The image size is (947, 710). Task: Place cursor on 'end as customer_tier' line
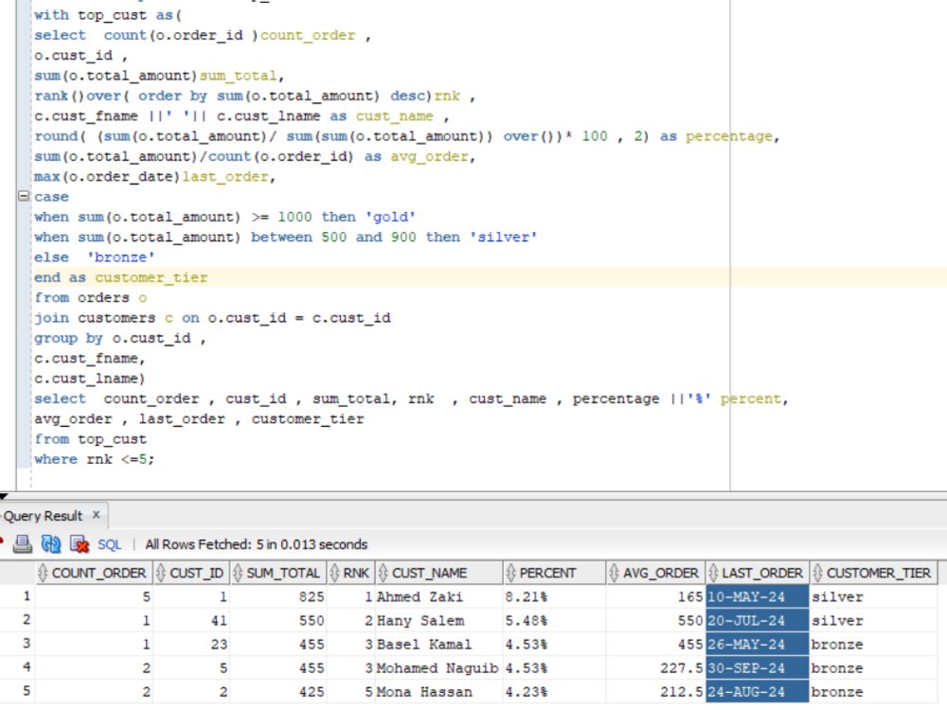[121, 277]
